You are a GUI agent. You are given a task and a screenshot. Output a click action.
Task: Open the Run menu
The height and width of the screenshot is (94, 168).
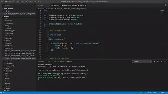[27, 2]
